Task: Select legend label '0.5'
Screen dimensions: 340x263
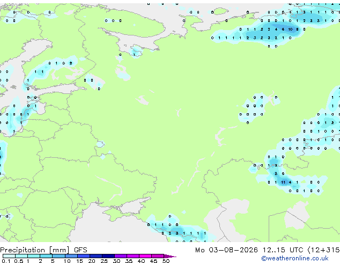Action: tap(19, 261)
